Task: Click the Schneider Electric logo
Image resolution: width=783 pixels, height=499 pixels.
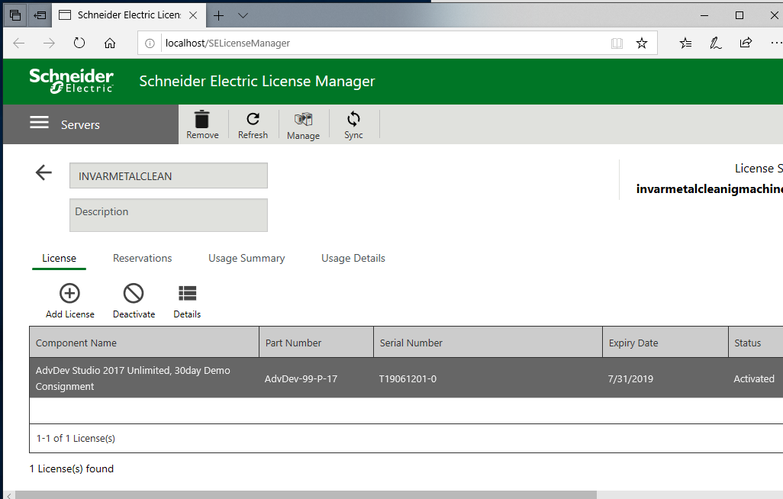Action: pos(72,81)
